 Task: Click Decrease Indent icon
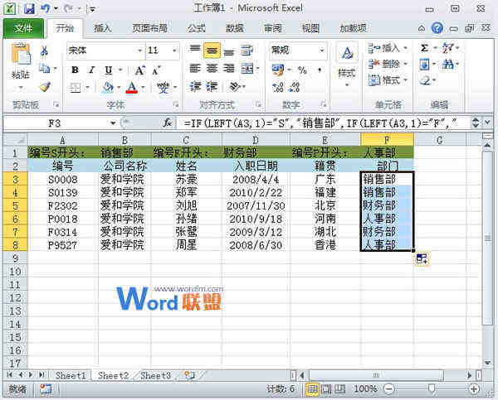pyautogui.click(x=195, y=86)
